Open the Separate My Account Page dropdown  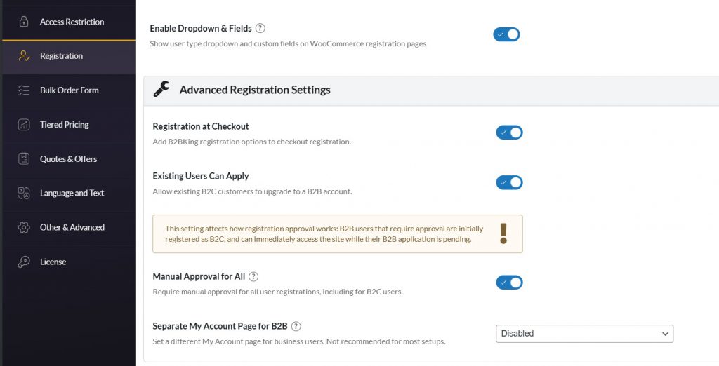[x=584, y=334]
